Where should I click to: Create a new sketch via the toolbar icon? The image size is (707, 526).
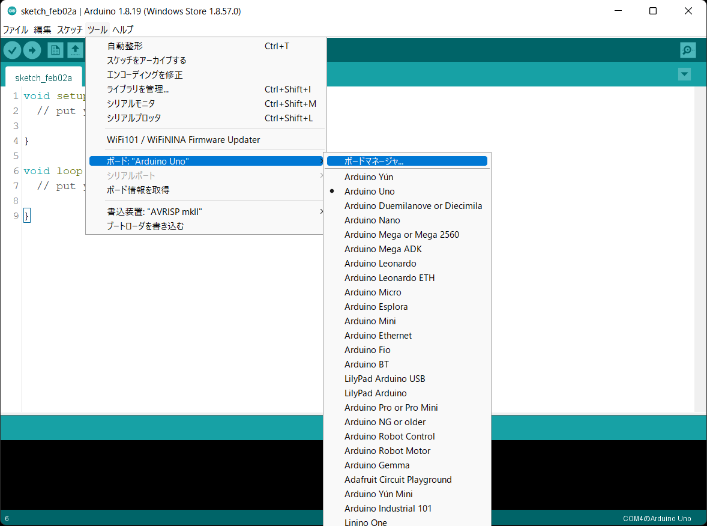click(x=54, y=50)
